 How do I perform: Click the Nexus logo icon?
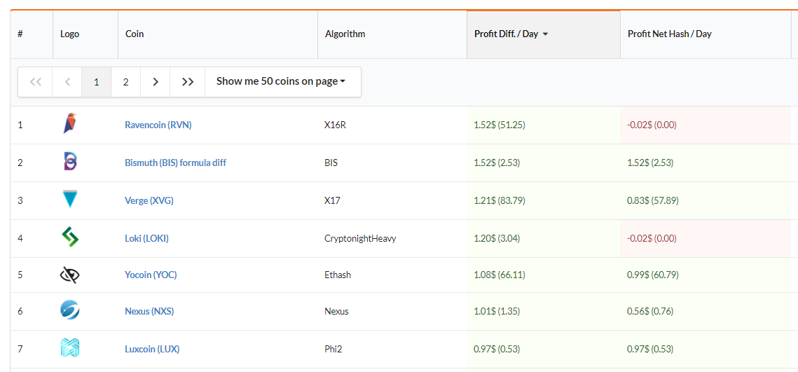(x=70, y=310)
